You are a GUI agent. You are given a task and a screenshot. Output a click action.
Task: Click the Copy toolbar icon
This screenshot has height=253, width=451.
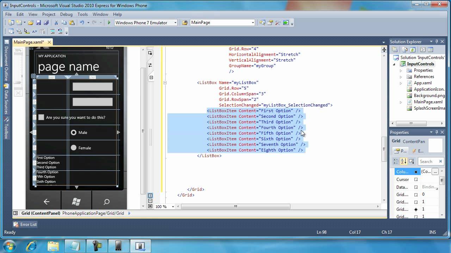64,22
